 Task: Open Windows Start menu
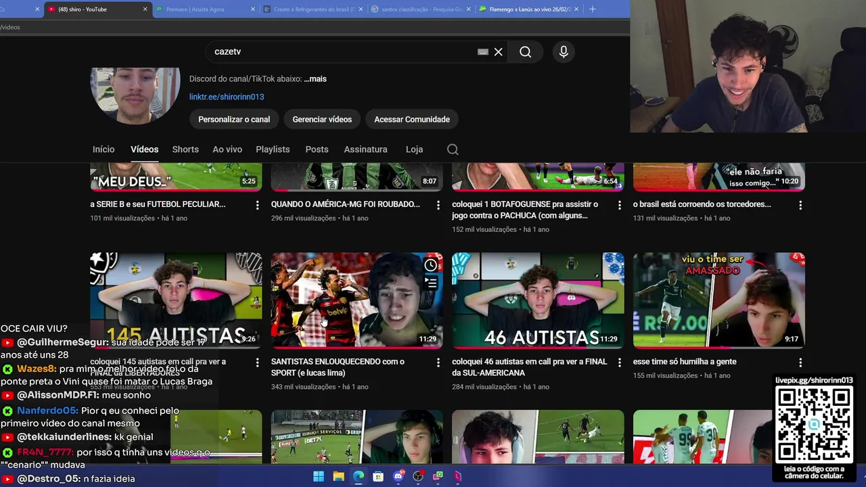click(x=318, y=476)
